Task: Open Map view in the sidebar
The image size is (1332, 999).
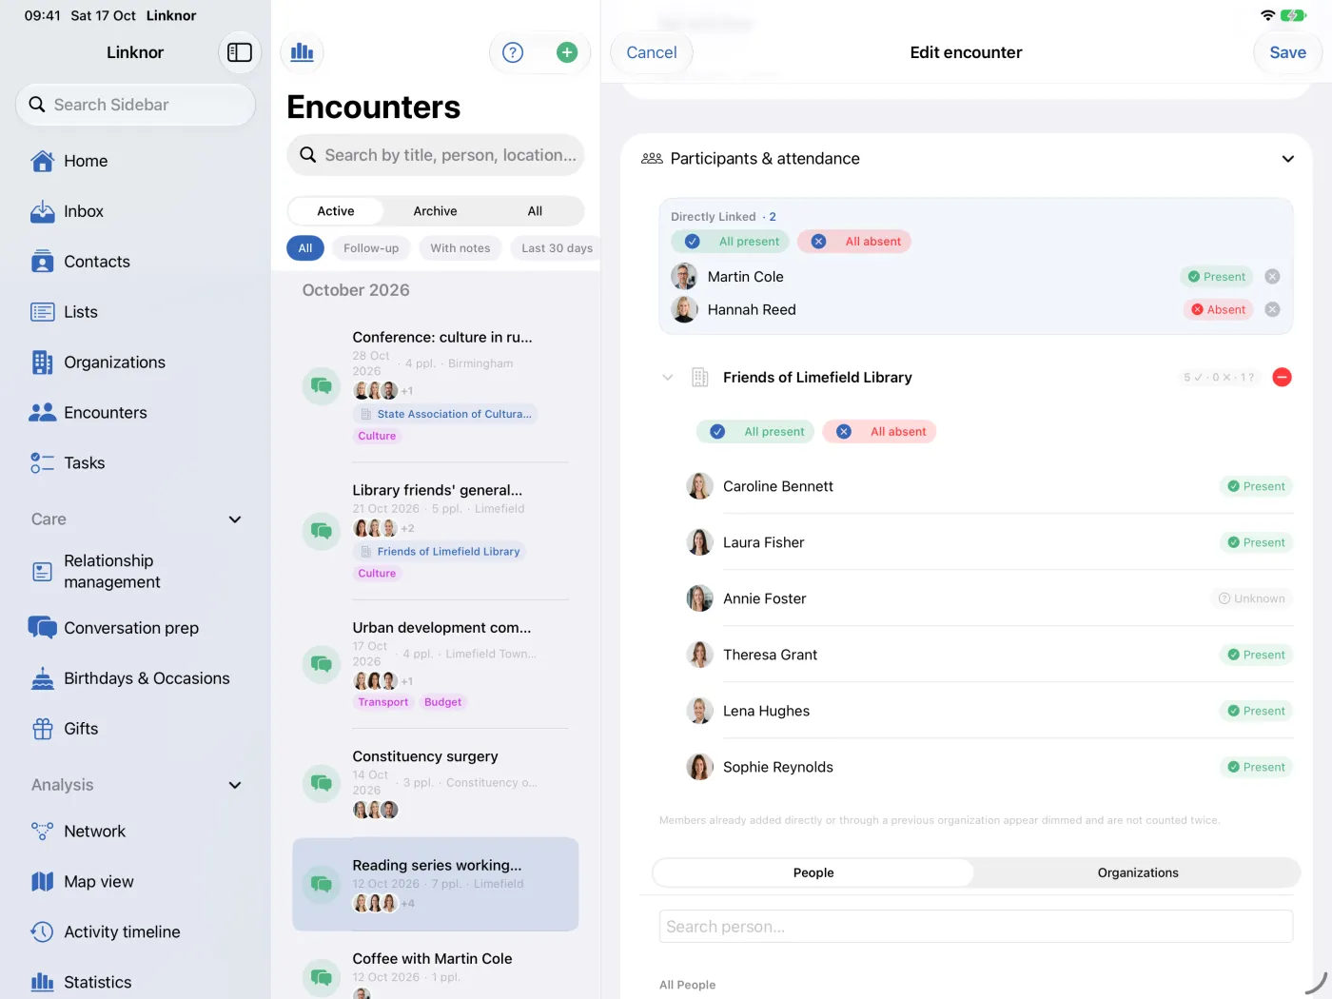Action: point(135,882)
